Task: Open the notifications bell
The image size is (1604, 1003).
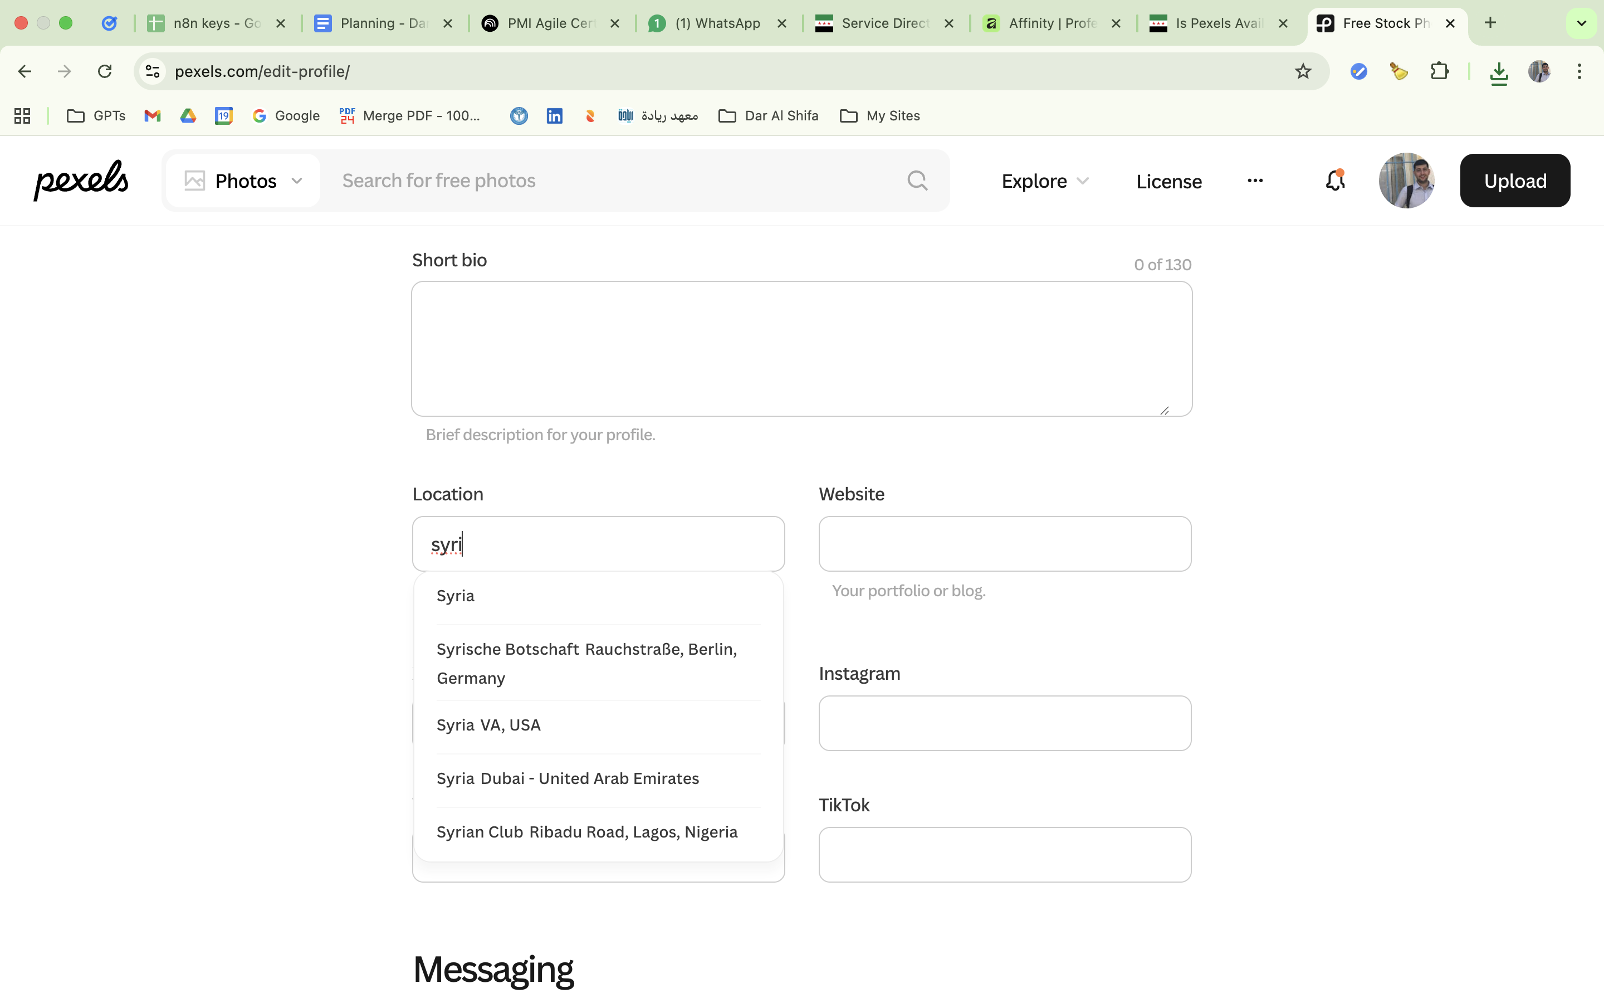Action: (x=1335, y=180)
